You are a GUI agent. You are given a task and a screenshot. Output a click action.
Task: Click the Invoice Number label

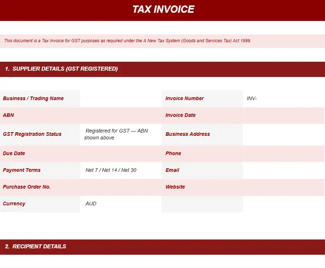pyautogui.click(x=185, y=98)
